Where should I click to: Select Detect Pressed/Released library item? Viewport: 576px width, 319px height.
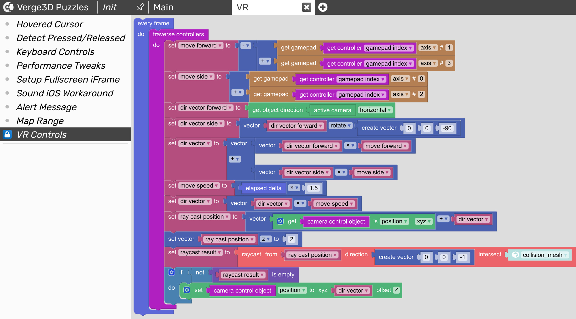pyautogui.click(x=71, y=38)
